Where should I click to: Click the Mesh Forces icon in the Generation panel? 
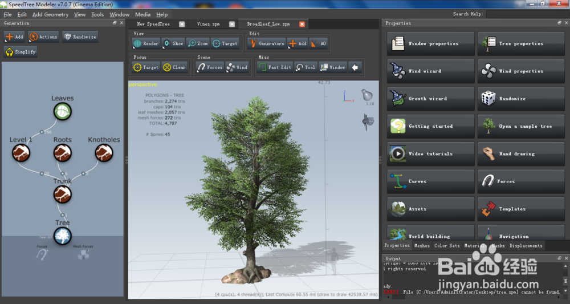(83, 254)
